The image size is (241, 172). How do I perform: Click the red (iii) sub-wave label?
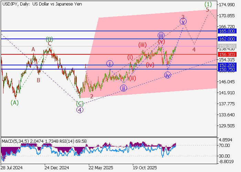[143, 45]
